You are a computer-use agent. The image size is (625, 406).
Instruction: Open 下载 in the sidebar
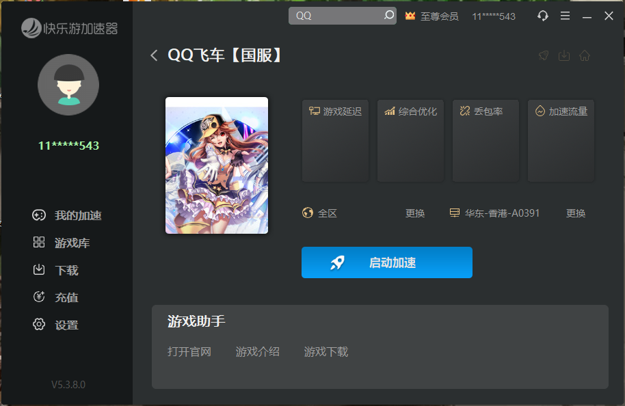pyautogui.click(x=66, y=270)
